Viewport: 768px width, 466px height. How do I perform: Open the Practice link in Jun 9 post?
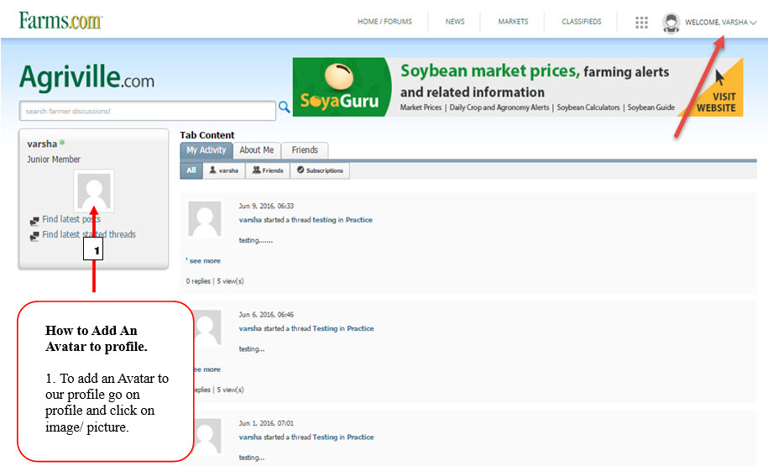[x=359, y=220]
